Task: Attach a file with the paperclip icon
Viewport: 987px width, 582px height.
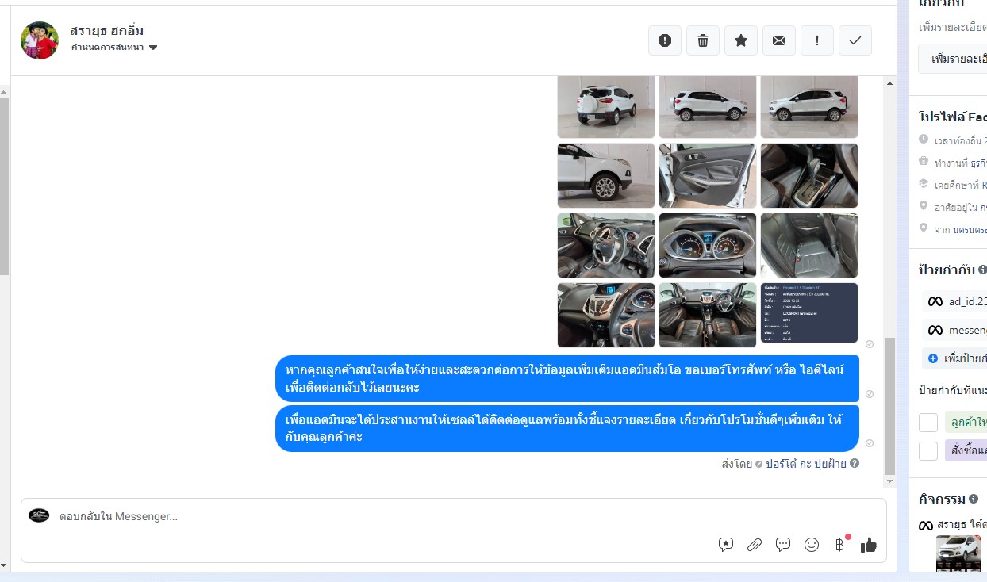Action: tap(755, 545)
